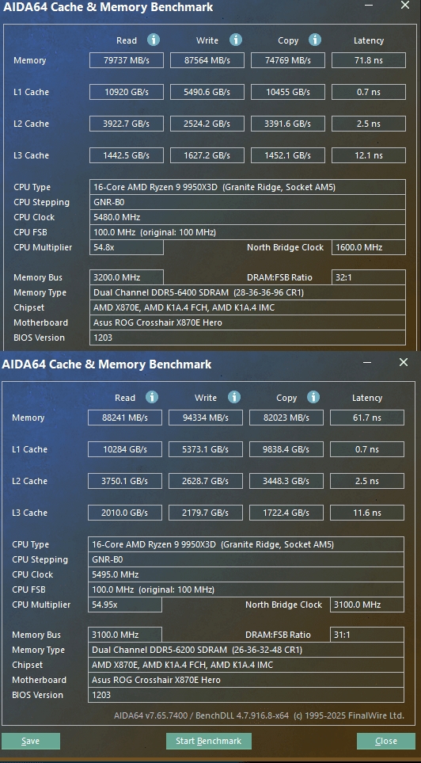
Task: Select L2 copy value 3448.3 GB/s
Action: (x=286, y=481)
